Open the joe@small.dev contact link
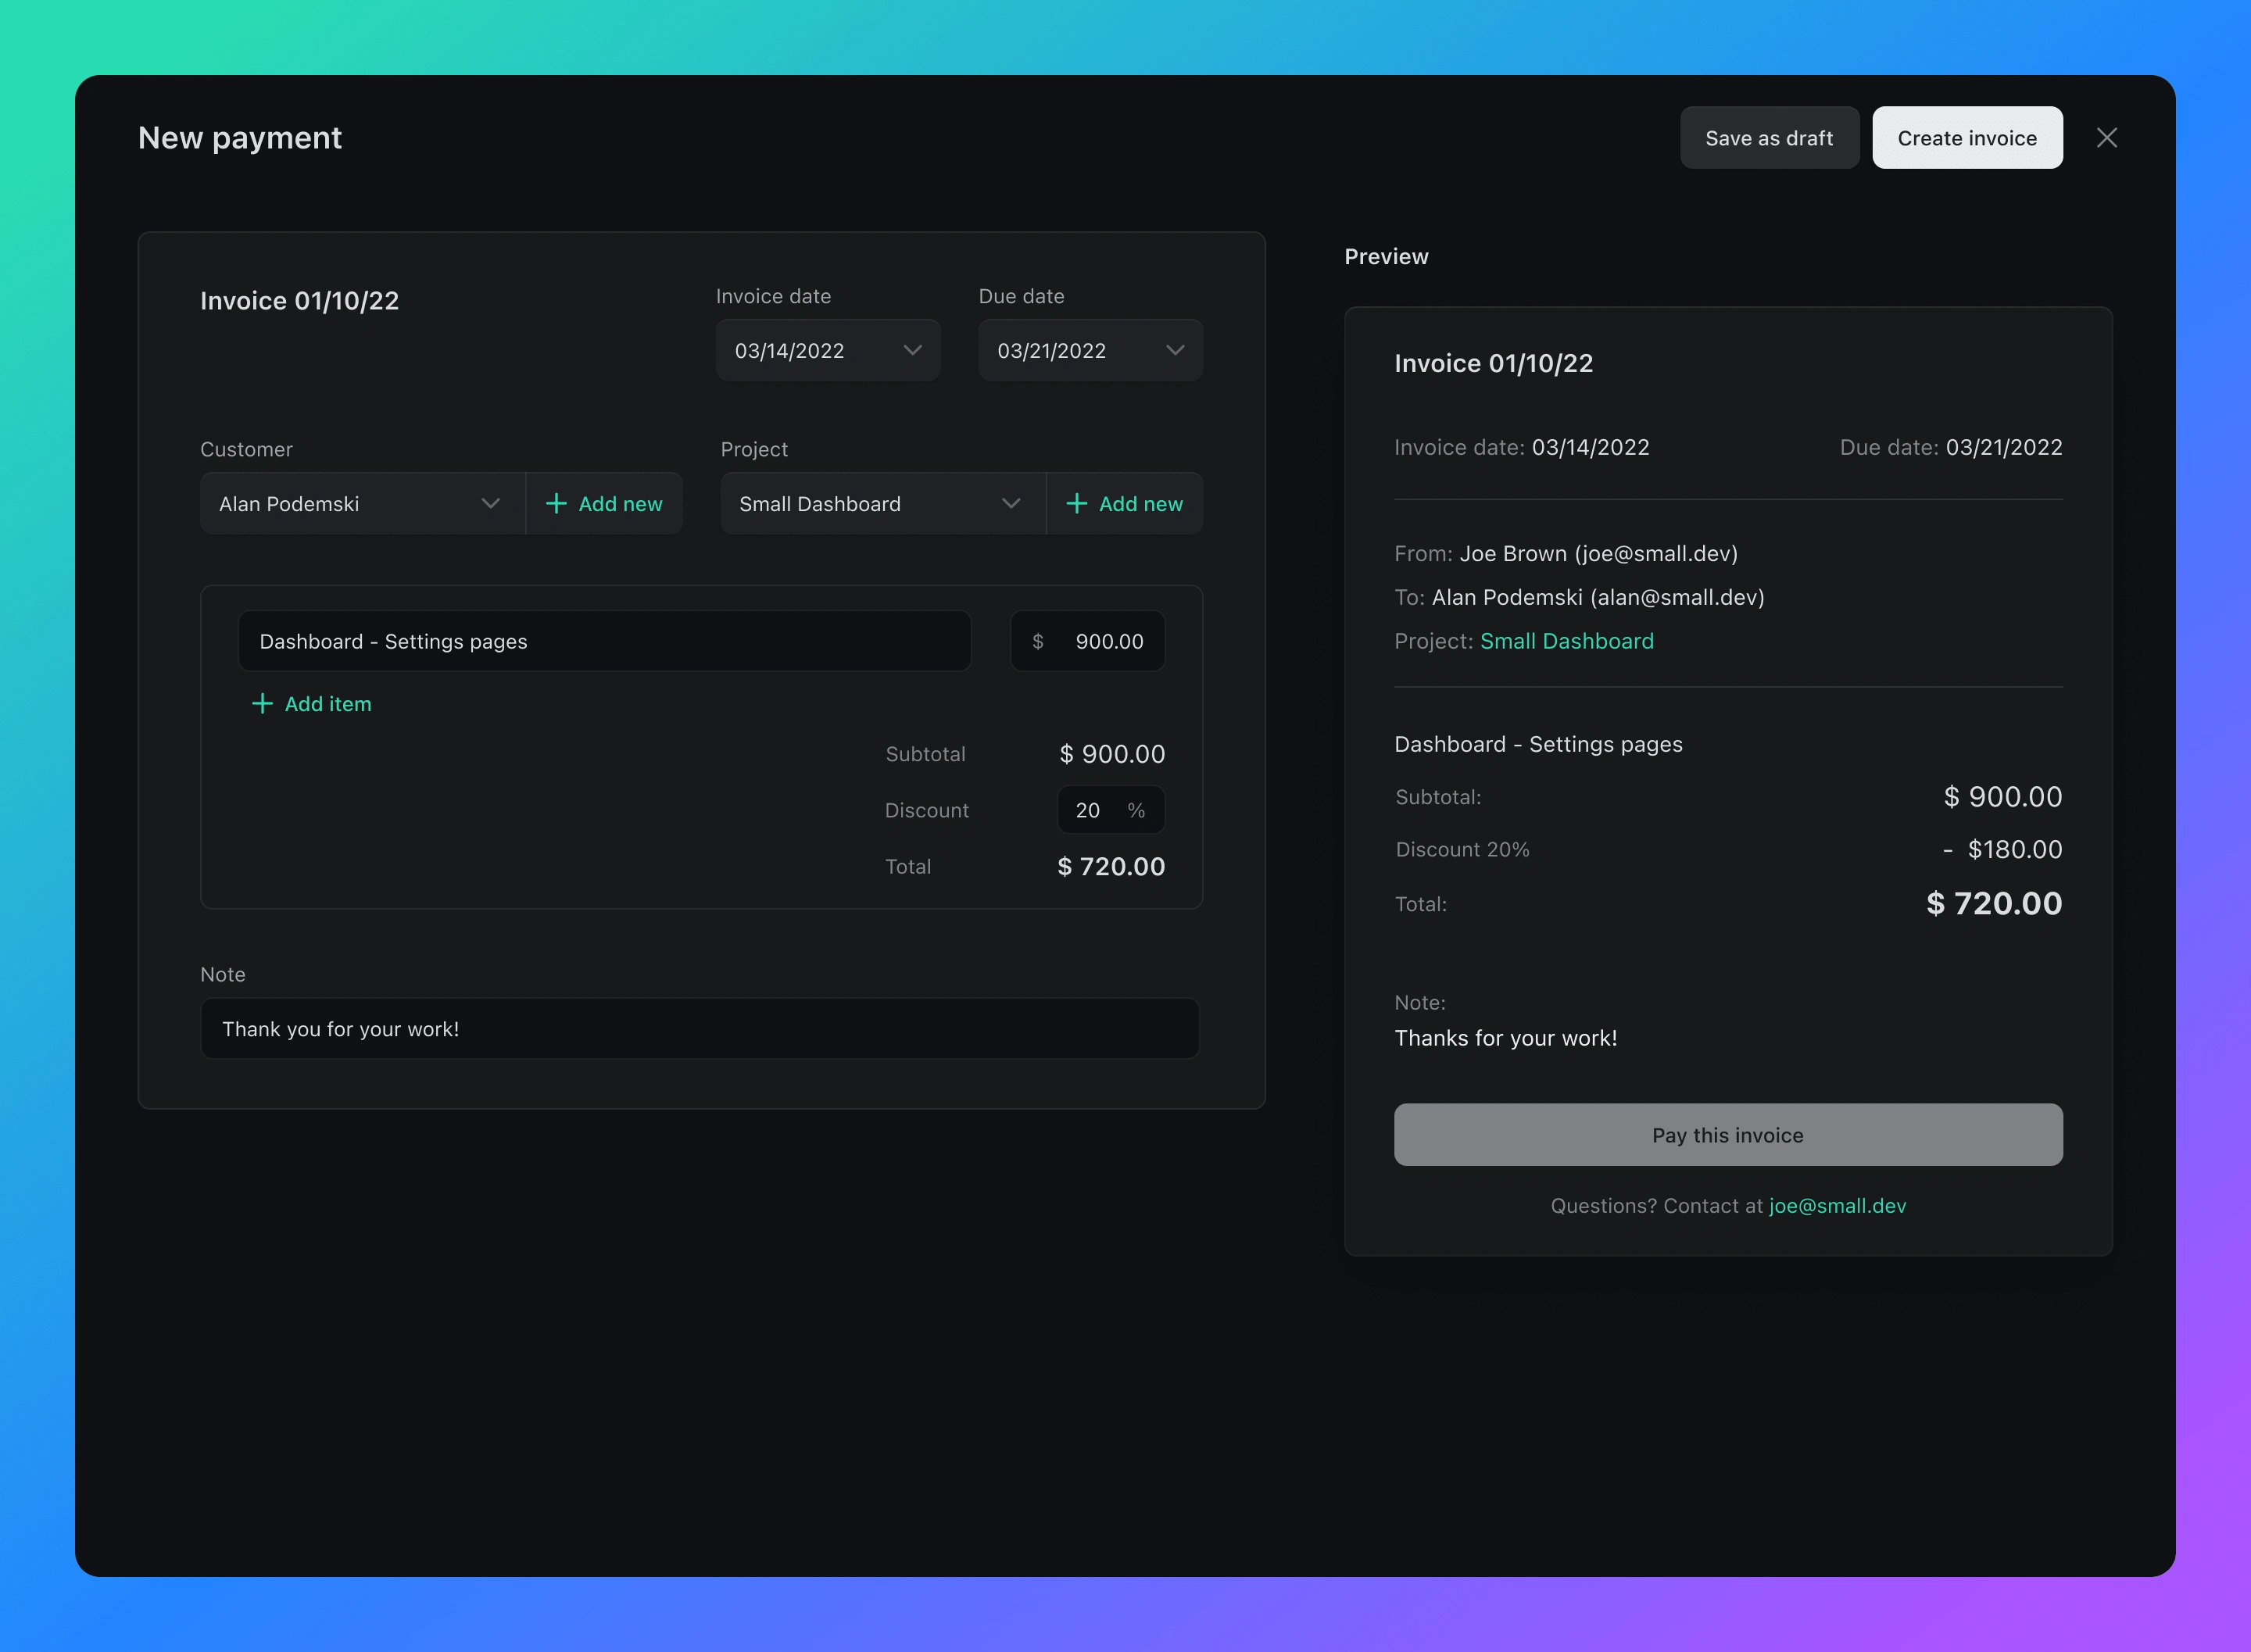Image resolution: width=2251 pixels, height=1652 pixels. [x=1837, y=1205]
